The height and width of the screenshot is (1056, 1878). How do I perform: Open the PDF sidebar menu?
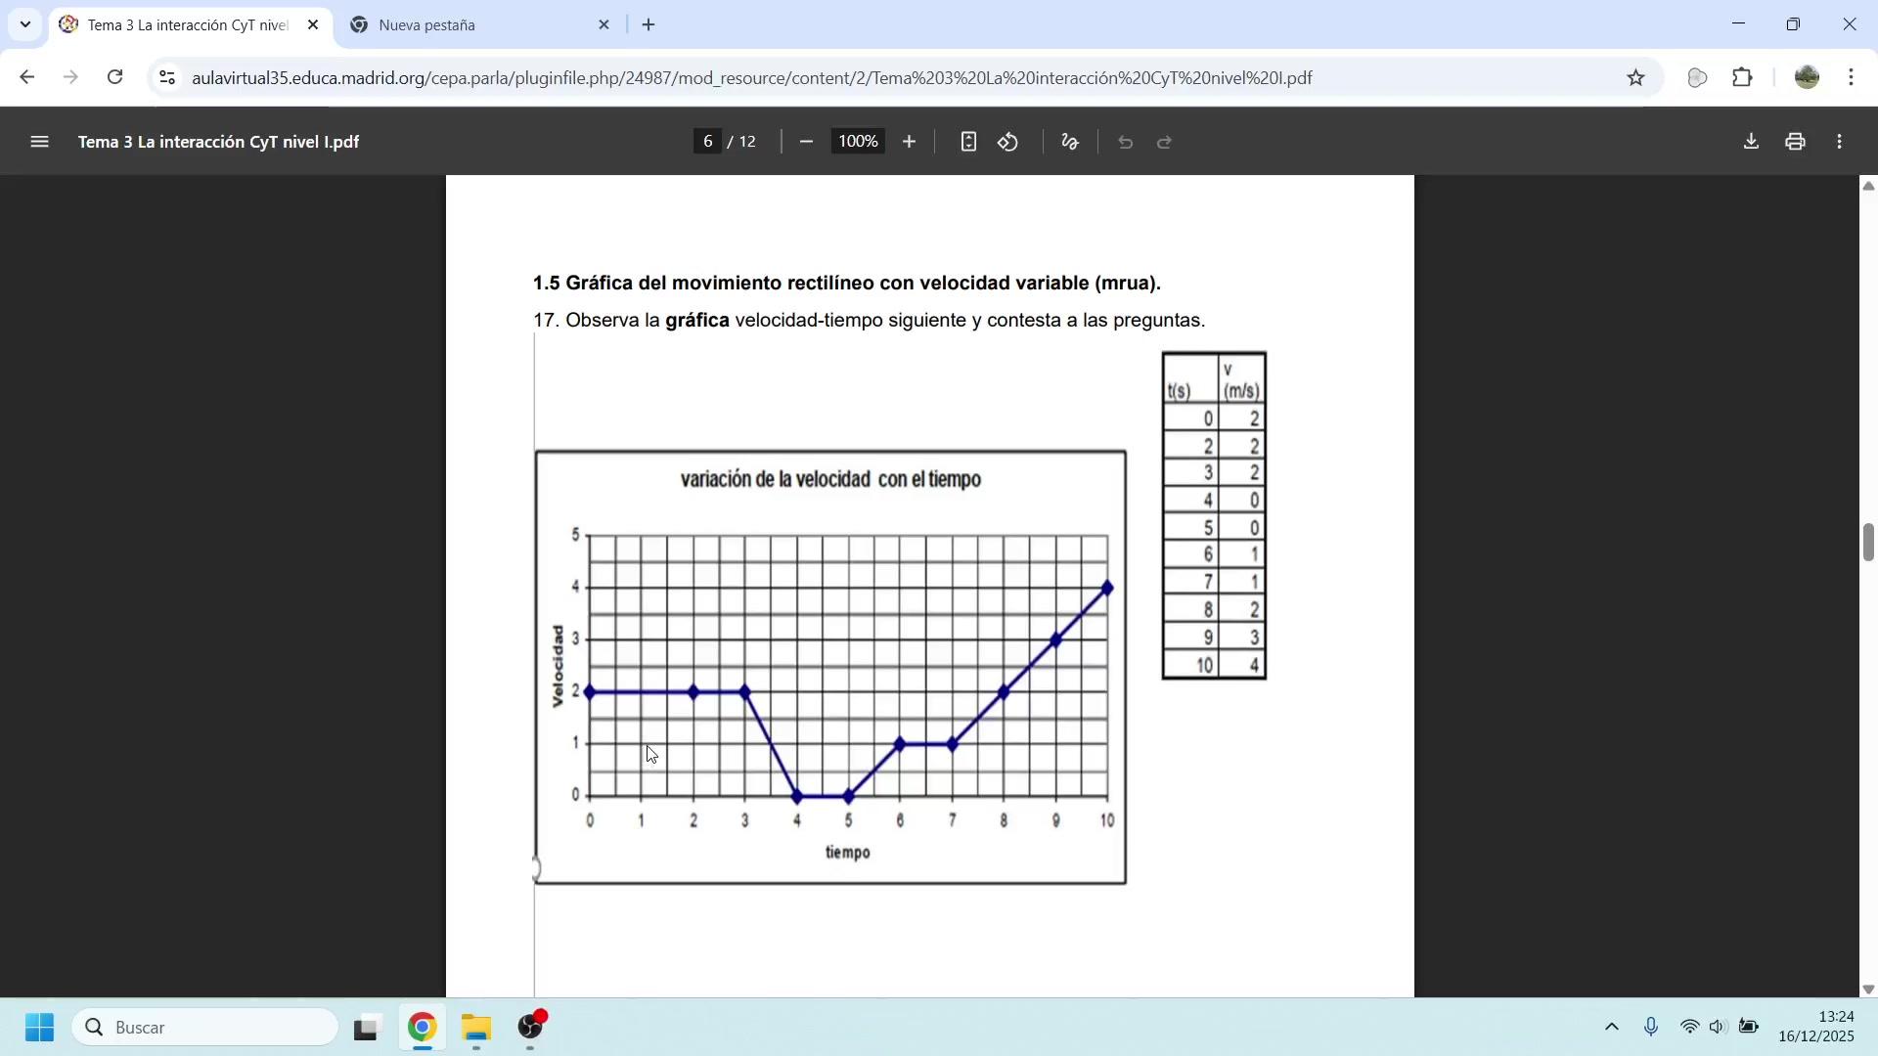coord(39,142)
